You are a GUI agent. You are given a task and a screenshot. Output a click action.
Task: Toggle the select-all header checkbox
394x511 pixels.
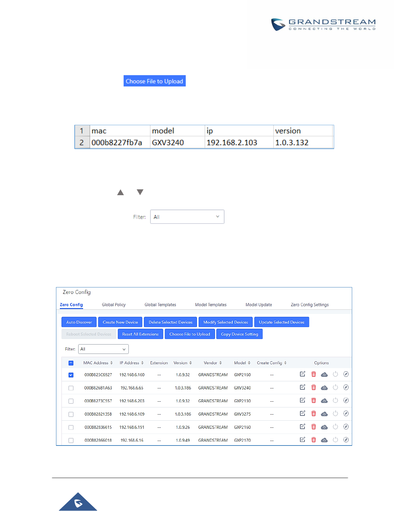click(71, 363)
